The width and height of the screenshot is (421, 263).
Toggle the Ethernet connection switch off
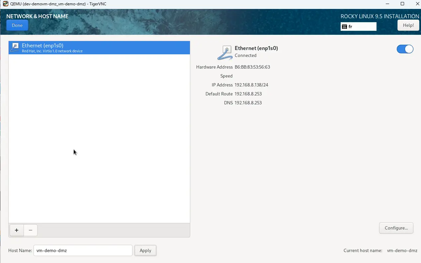[x=405, y=49]
